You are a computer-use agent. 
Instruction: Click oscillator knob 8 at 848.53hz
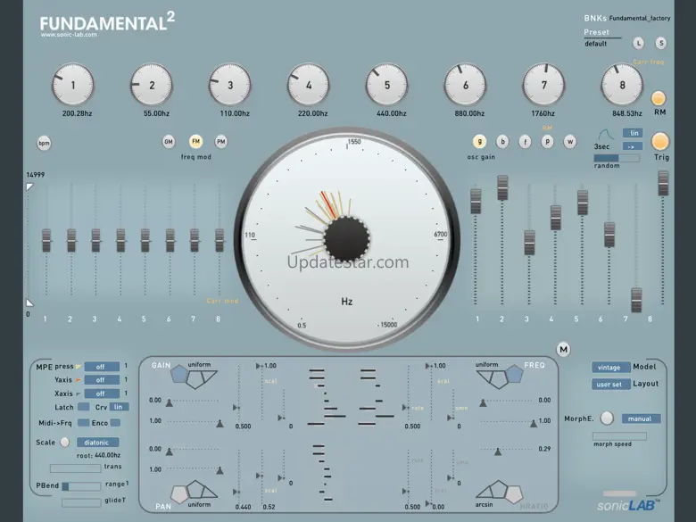coord(622,85)
